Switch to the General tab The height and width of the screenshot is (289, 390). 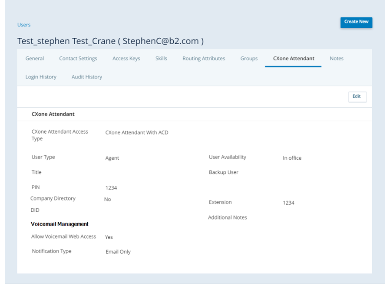35,59
